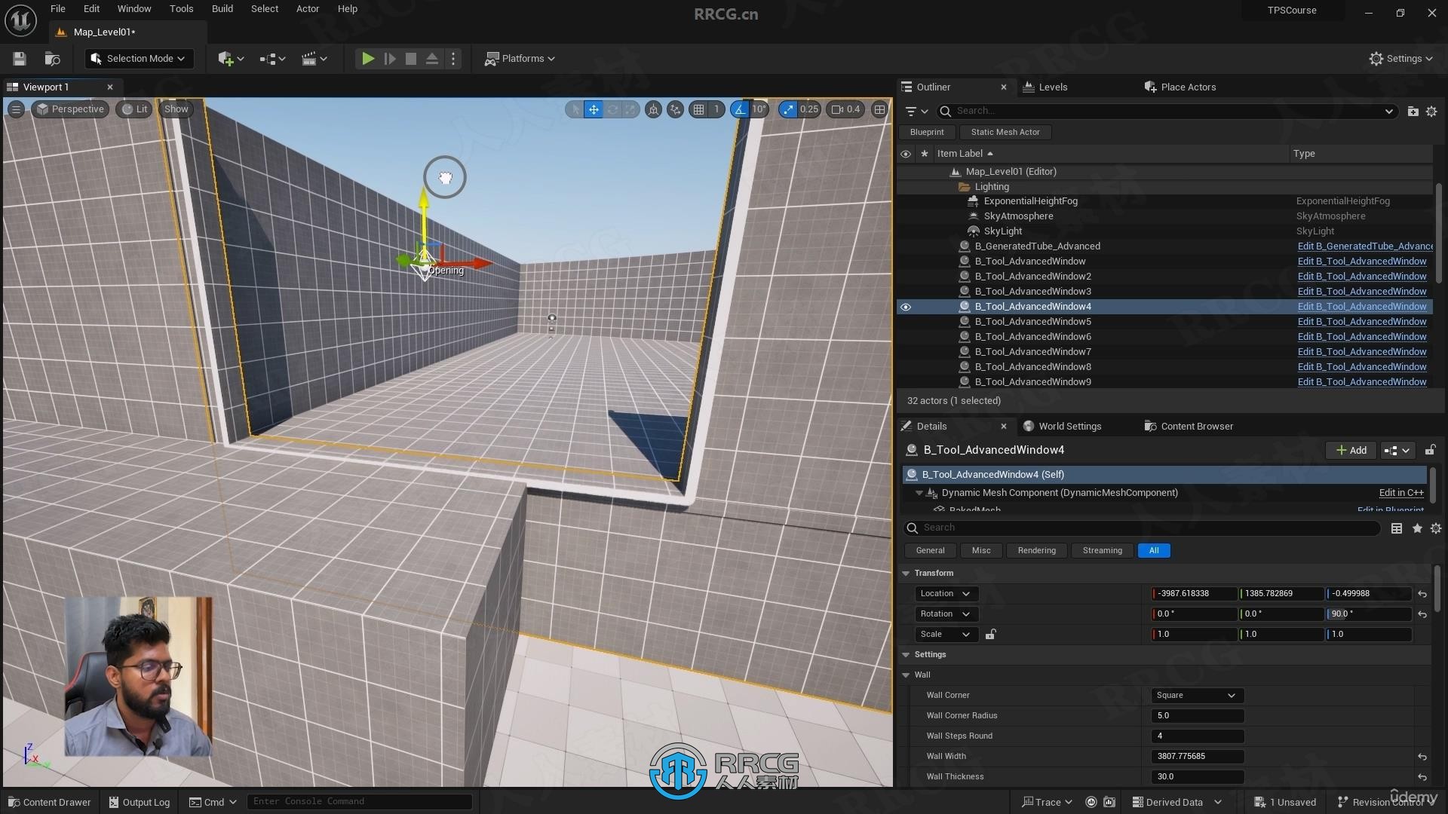
Task: Open the quick add actor dropdown
Action: click(231, 59)
